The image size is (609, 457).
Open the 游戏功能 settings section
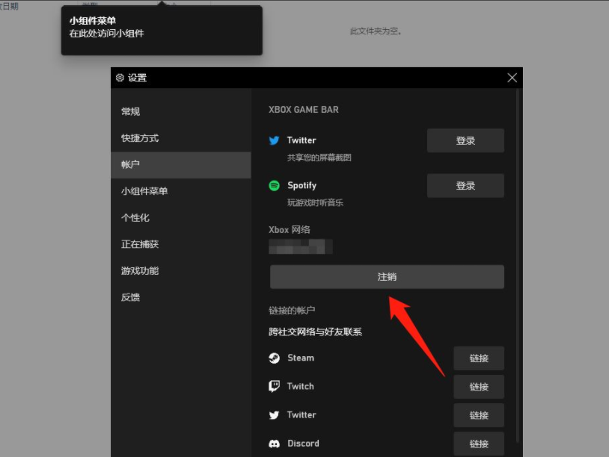181,271
